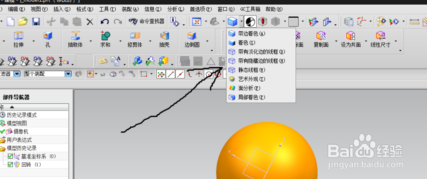Select the 线性尺寸 linear dimension tool
The width and height of the screenshot is (427, 179).
[x=380, y=40]
